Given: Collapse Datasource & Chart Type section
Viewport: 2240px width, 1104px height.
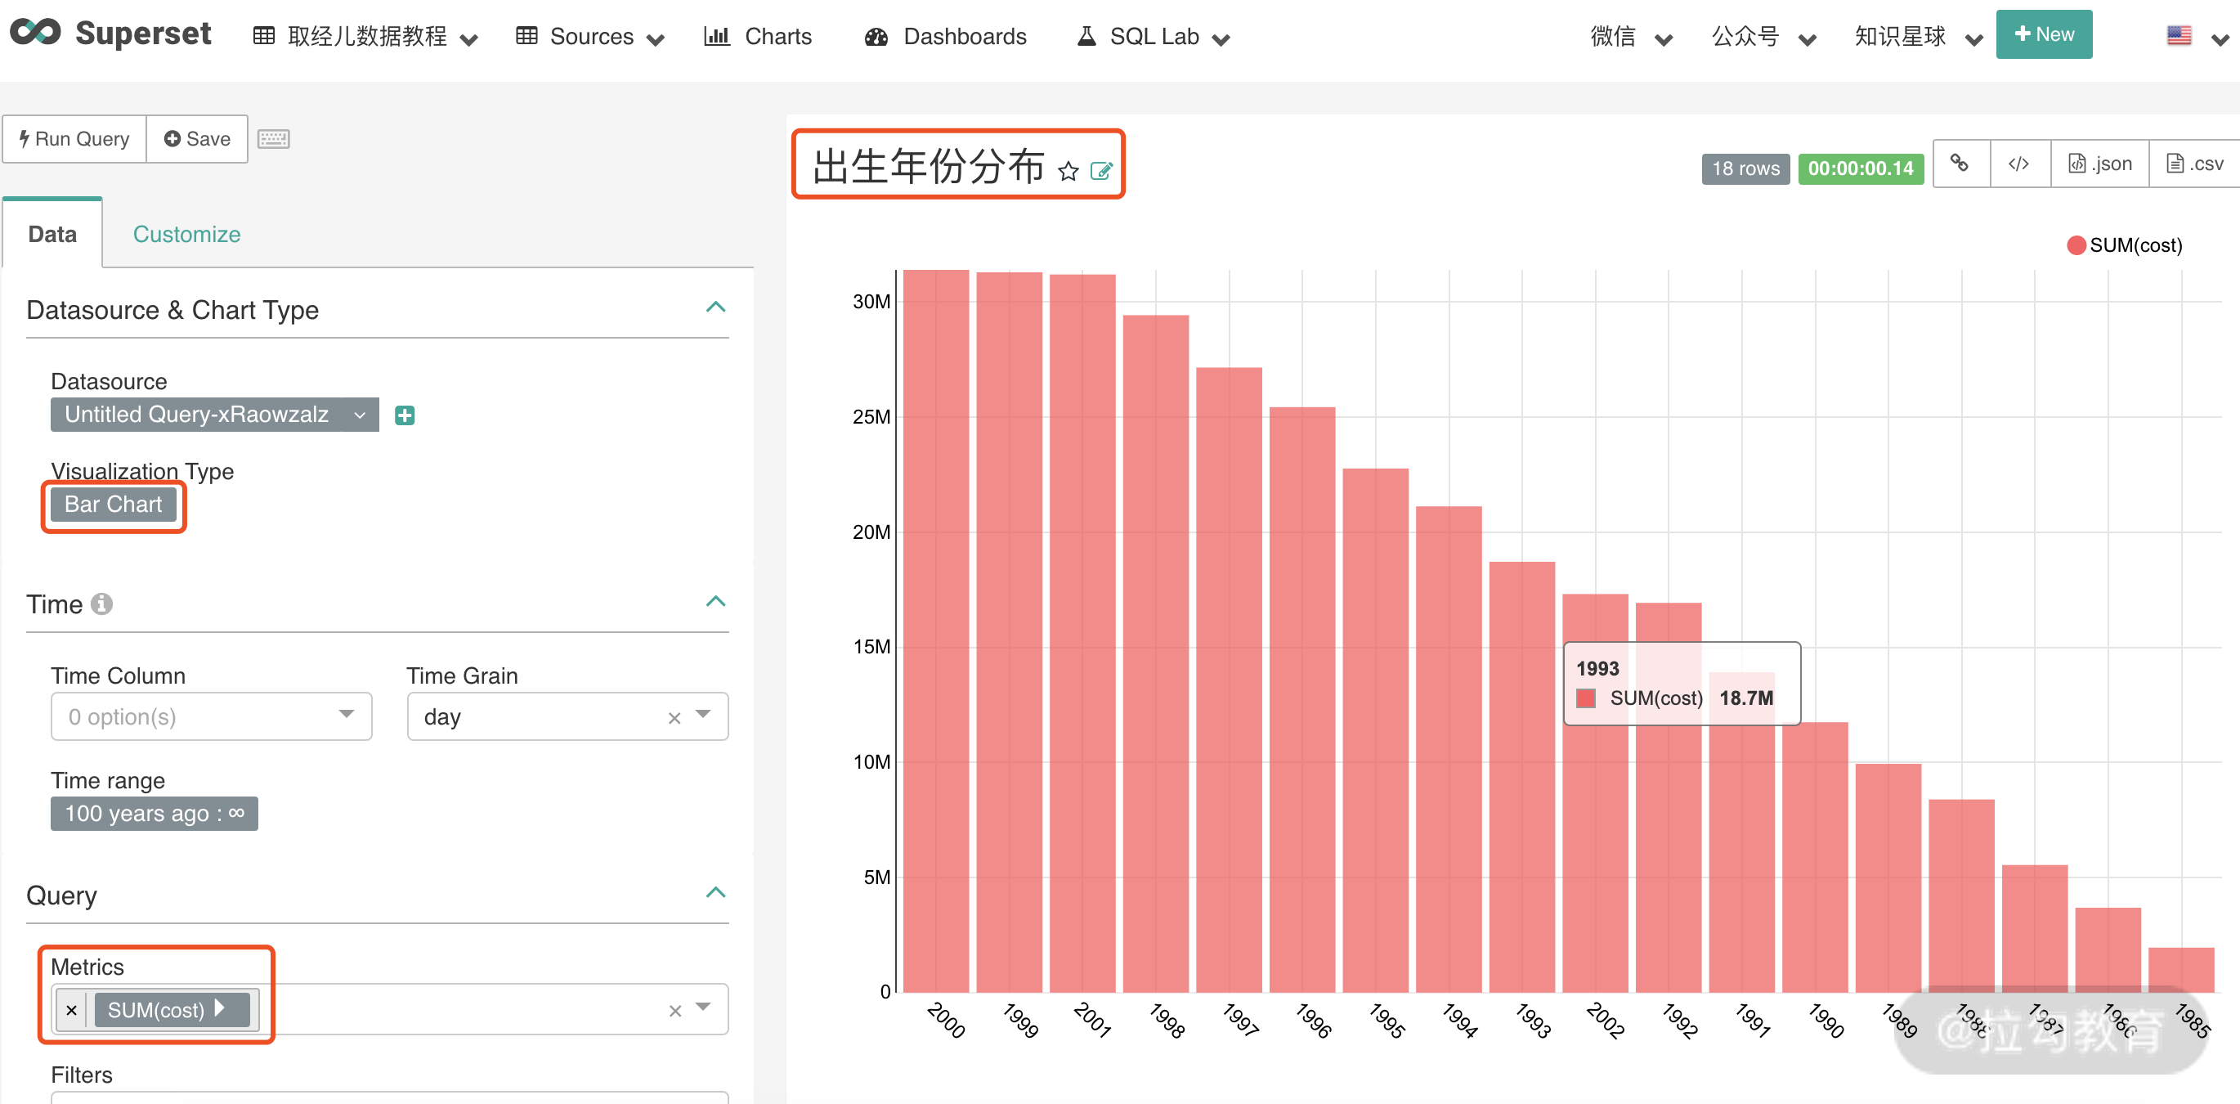Looking at the screenshot, I should point(715,307).
